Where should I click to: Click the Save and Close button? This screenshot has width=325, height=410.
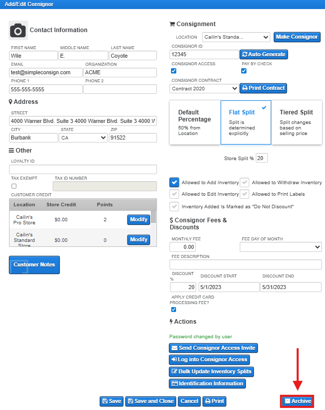pyautogui.click(x=150, y=401)
